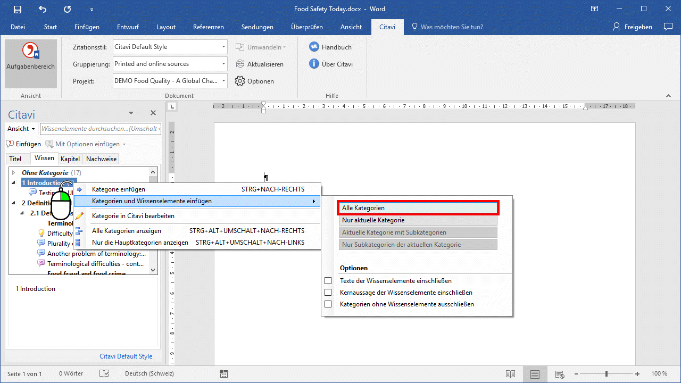Toggle Kategorien ohne Wissenselemente ausschließen
Image resolution: width=681 pixels, height=383 pixels.
[328, 304]
